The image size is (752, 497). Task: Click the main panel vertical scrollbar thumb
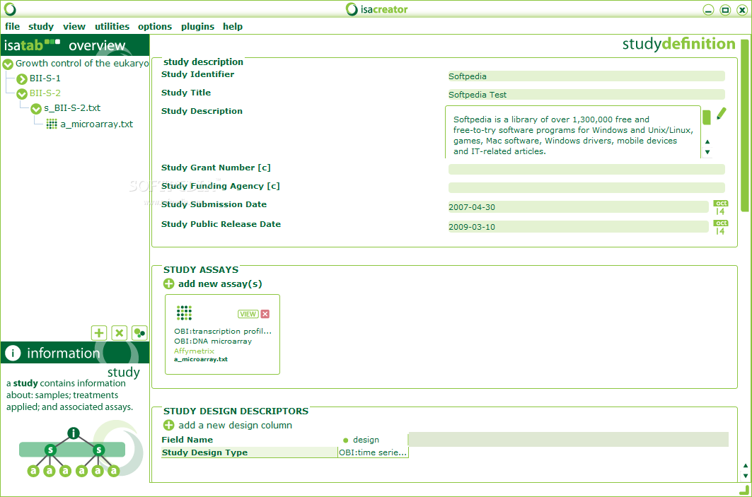pos(745,124)
